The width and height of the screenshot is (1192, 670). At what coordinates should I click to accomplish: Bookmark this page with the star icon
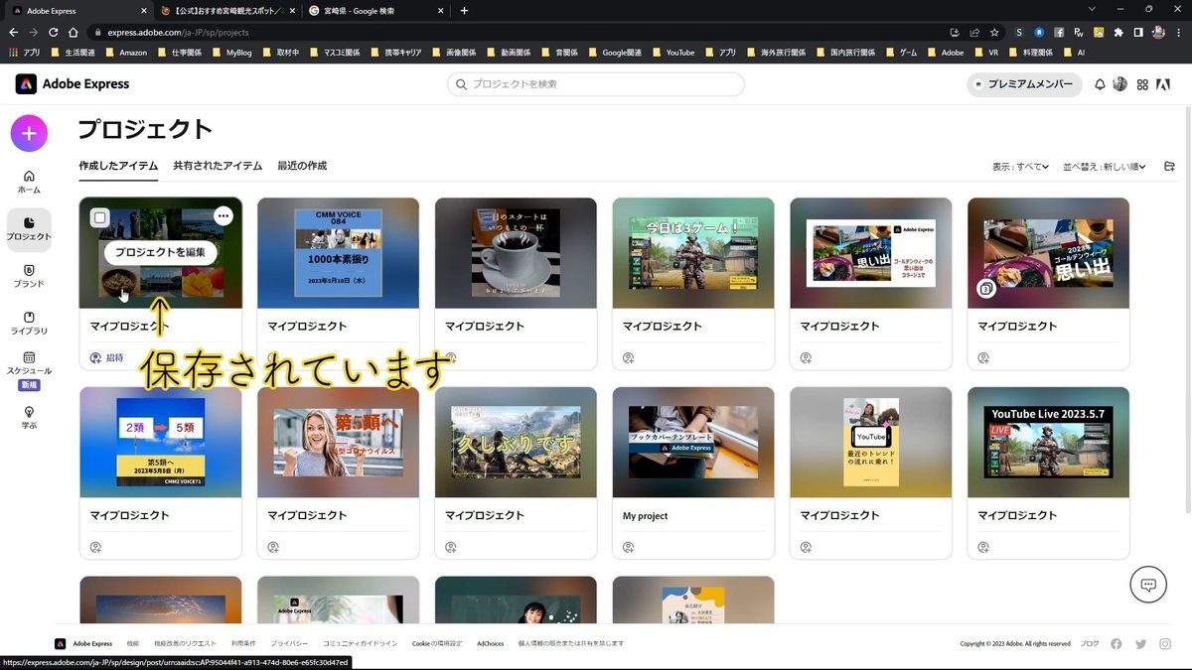[994, 32]
